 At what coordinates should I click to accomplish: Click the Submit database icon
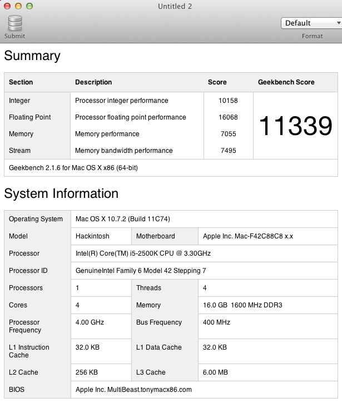coord(15,23)
